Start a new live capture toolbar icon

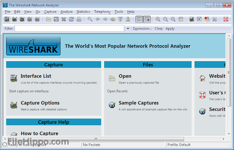22,19
